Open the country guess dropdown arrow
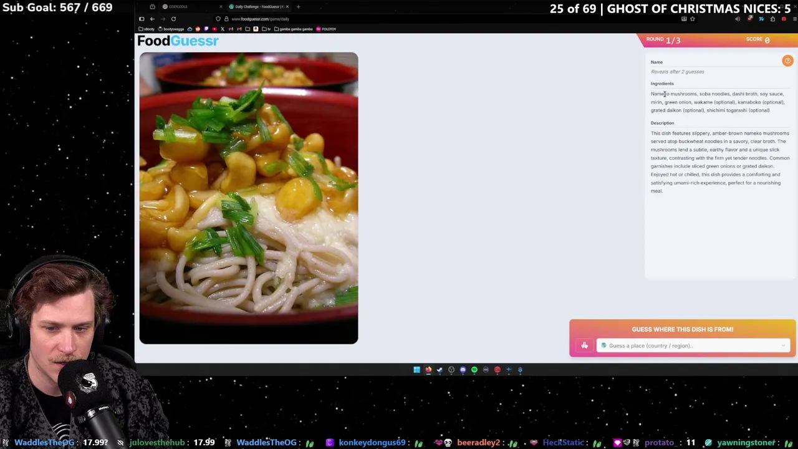 coord(784,345)
